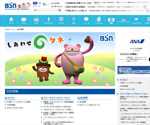This screenshot has height=125, width=150.
Task: Open main list link 60周年宣言
Action: (11, 105)
